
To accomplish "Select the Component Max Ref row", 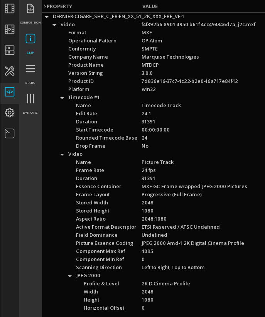I will click(154, 251).
